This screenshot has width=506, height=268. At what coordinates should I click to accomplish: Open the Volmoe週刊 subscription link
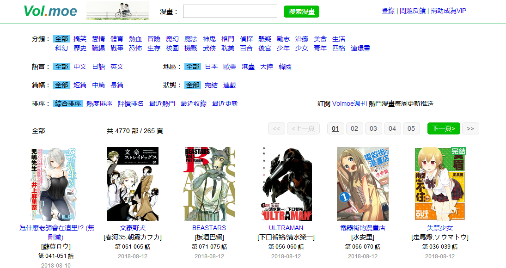pos(349,104)
